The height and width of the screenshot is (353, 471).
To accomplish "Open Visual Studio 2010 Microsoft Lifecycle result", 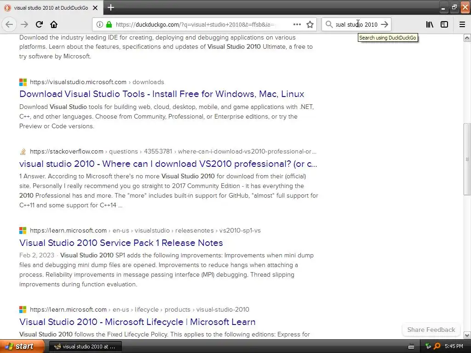I will pyautogui.click(x=137, y=322).
